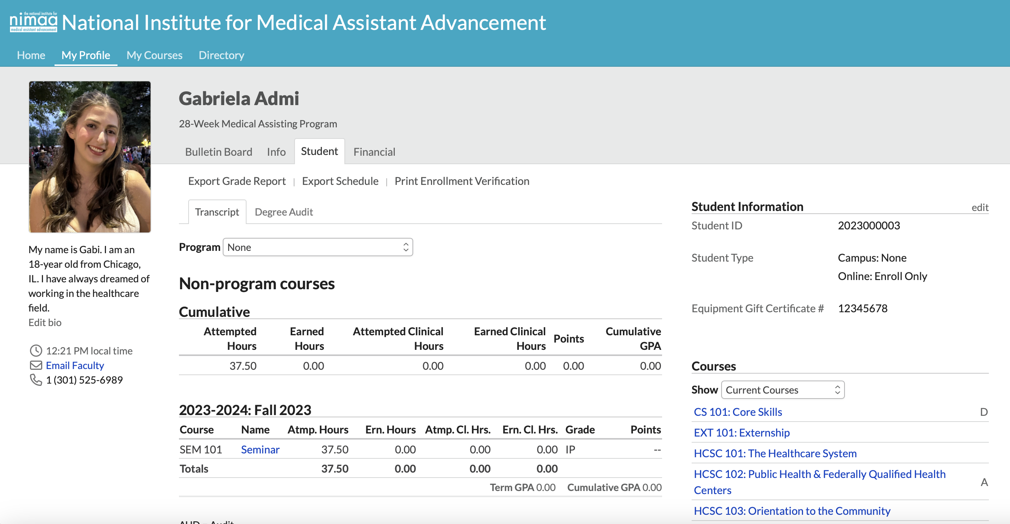Edit Student Information via edit link
This screenshot has height=524, width=1010.
[979, 208]
